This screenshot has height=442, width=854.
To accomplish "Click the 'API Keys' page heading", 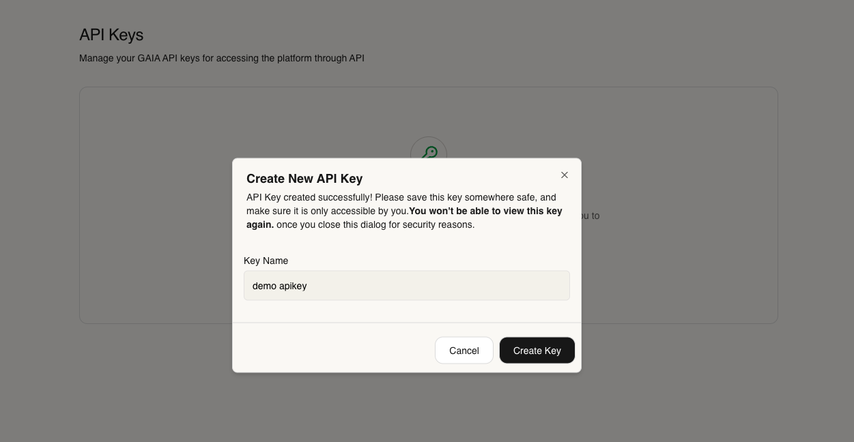I will pyautogui.click(x=111, y=35).
